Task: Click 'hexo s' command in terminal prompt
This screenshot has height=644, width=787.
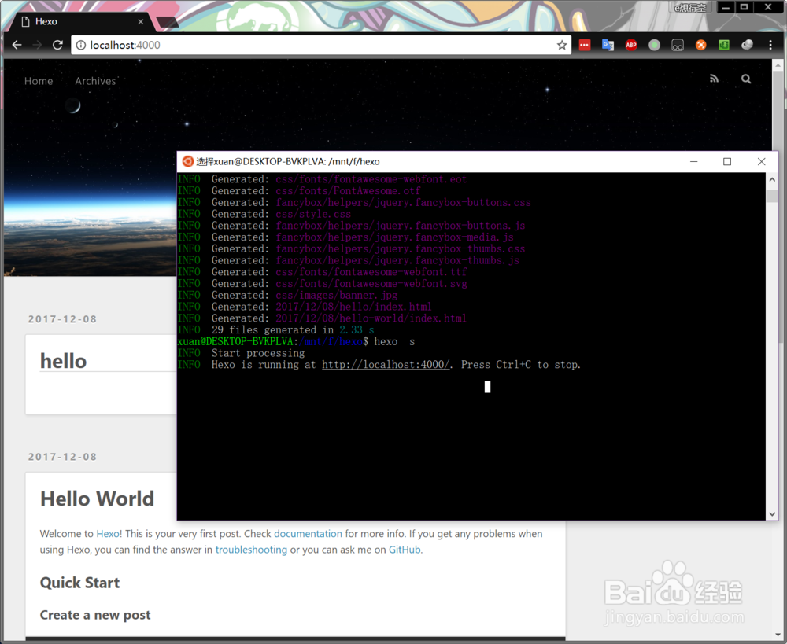Action: [394, 341]
